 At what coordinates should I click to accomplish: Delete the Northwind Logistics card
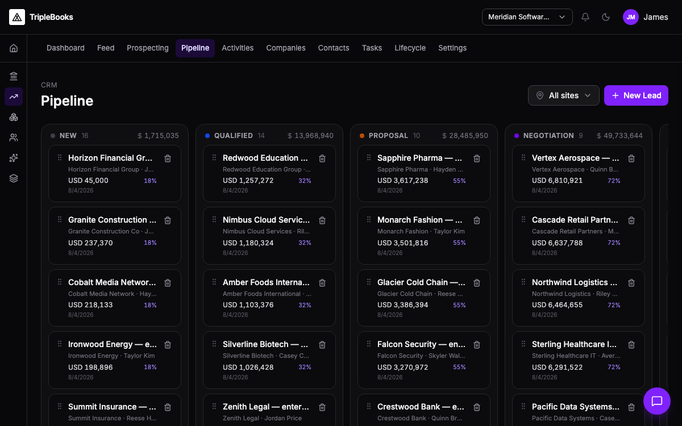631,283
